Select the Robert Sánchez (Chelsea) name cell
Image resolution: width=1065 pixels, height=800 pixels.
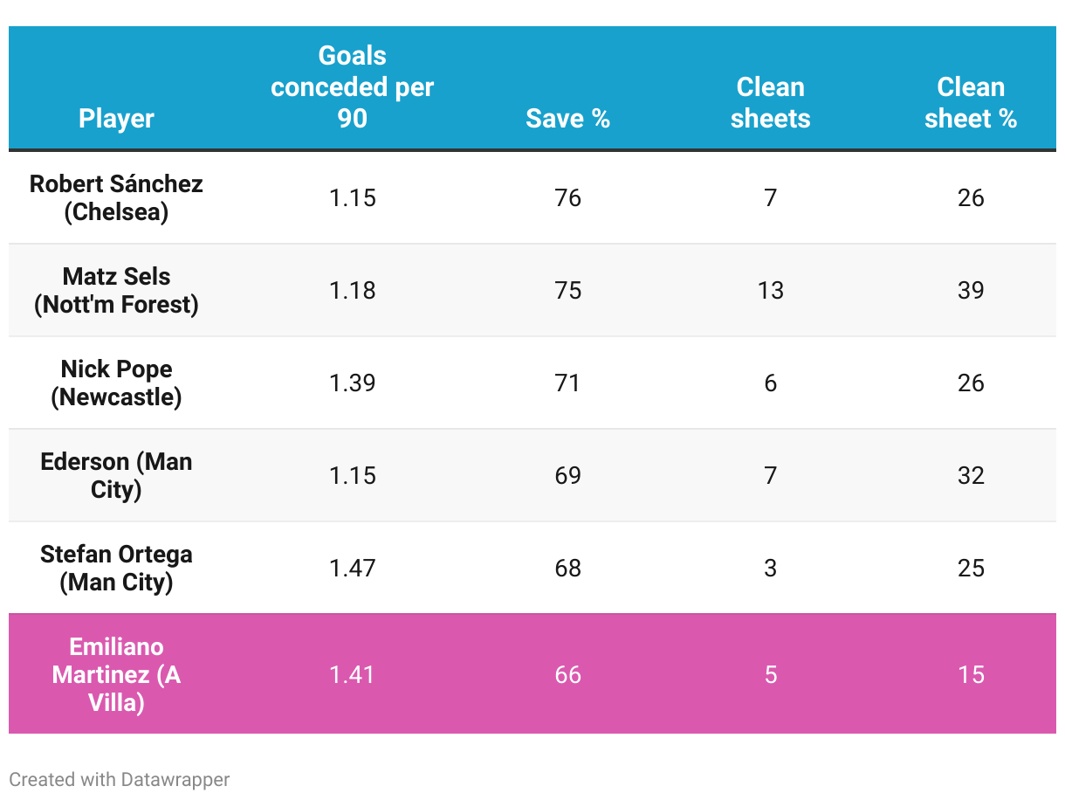[116, 197]
